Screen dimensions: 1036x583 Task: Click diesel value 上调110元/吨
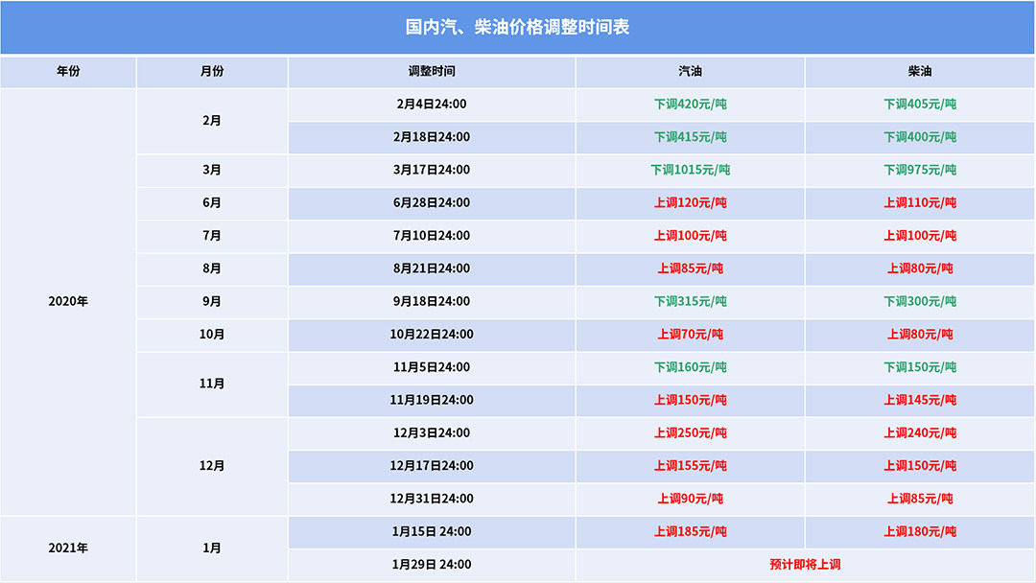click(x=920, y=202)
